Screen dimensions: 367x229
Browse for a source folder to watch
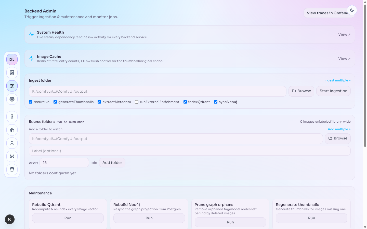tap(338, 138)
